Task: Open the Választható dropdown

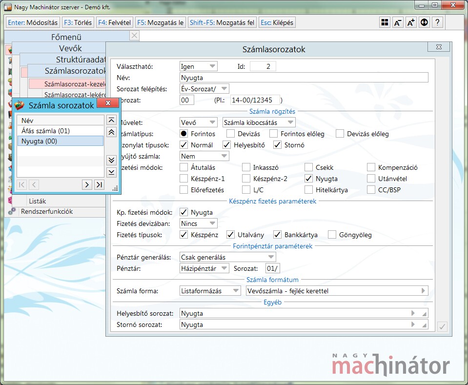Action: point(199,66)
